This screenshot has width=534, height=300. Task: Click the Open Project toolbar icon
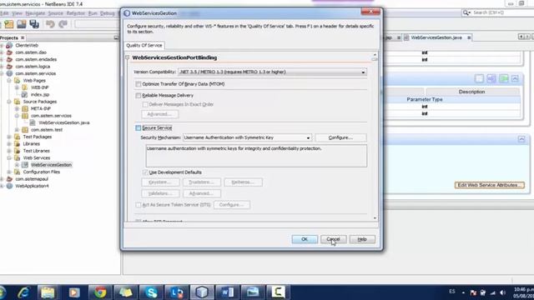(22, 24)
